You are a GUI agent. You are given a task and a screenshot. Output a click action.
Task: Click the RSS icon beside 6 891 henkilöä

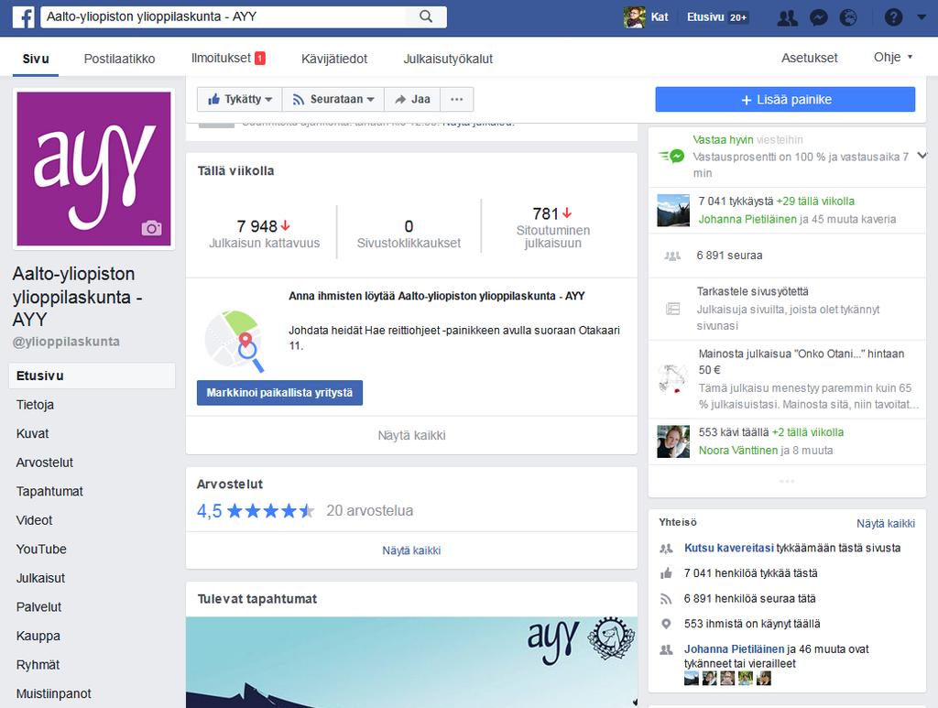click(x=666, y=599)
